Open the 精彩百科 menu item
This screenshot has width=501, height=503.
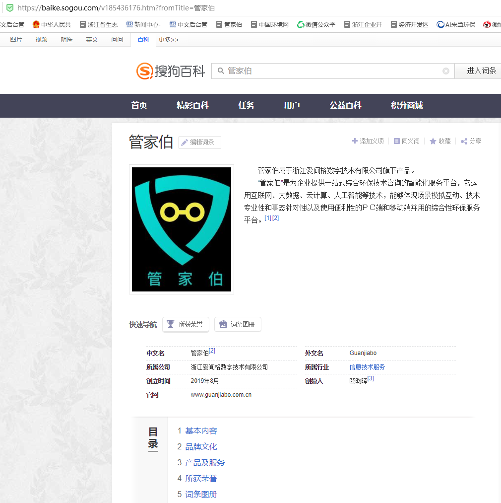[192, 105]
